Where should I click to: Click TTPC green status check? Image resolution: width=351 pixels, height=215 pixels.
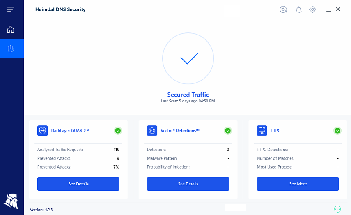click(337, 130)
